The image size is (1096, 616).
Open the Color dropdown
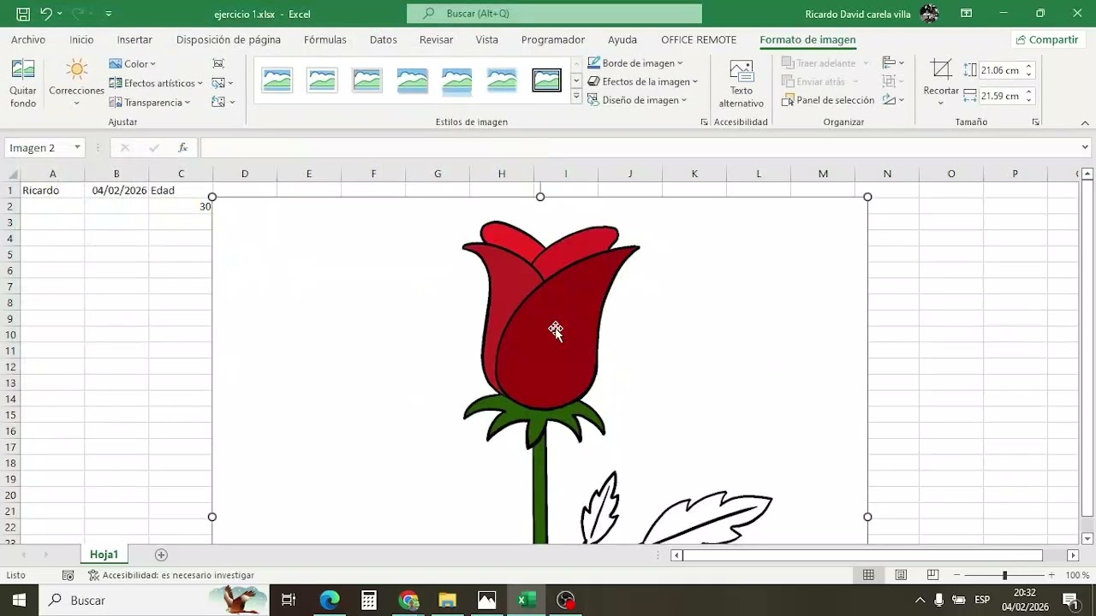tap(133, 63)
